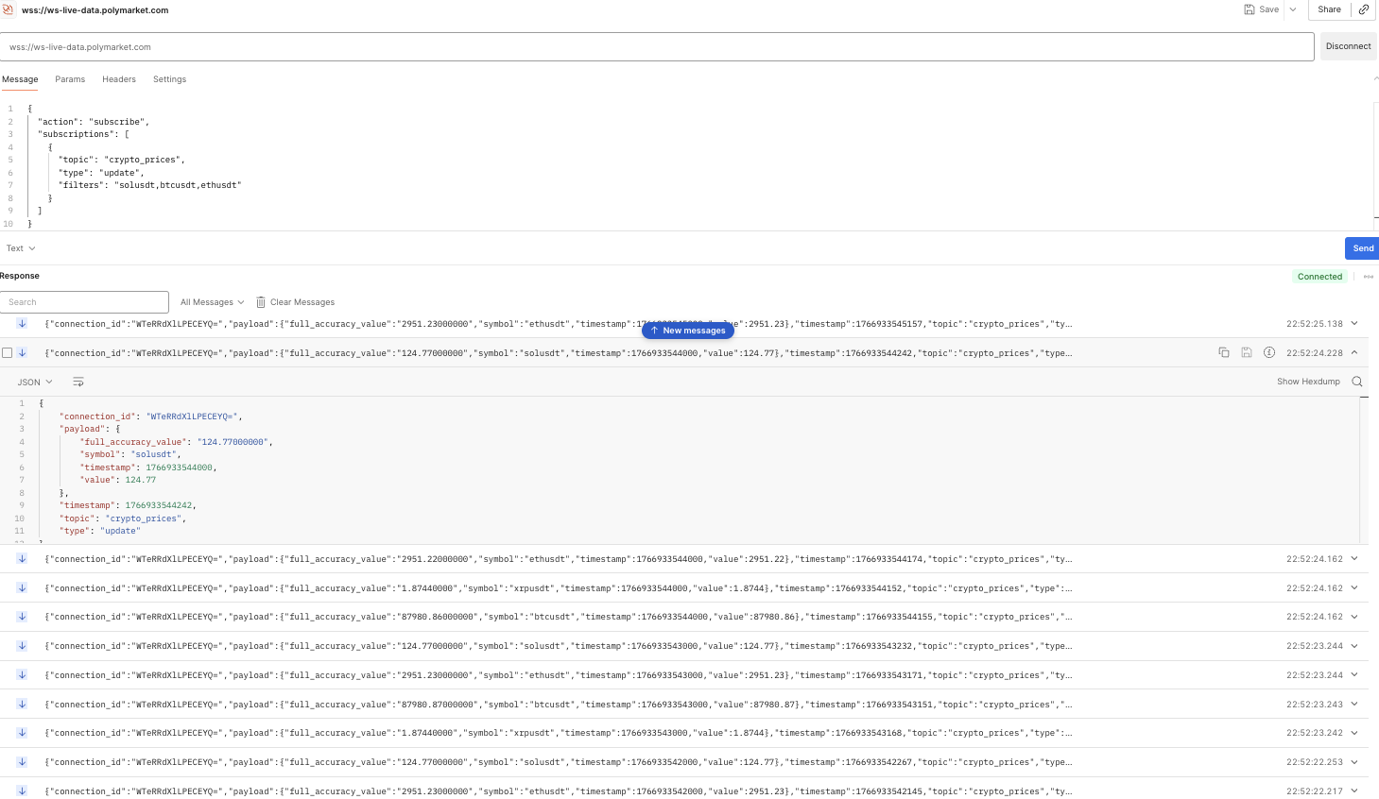Viewport: 1379px width, 799px height.
Task: Open the Text message type dropdown
Action: coord(21,248)
